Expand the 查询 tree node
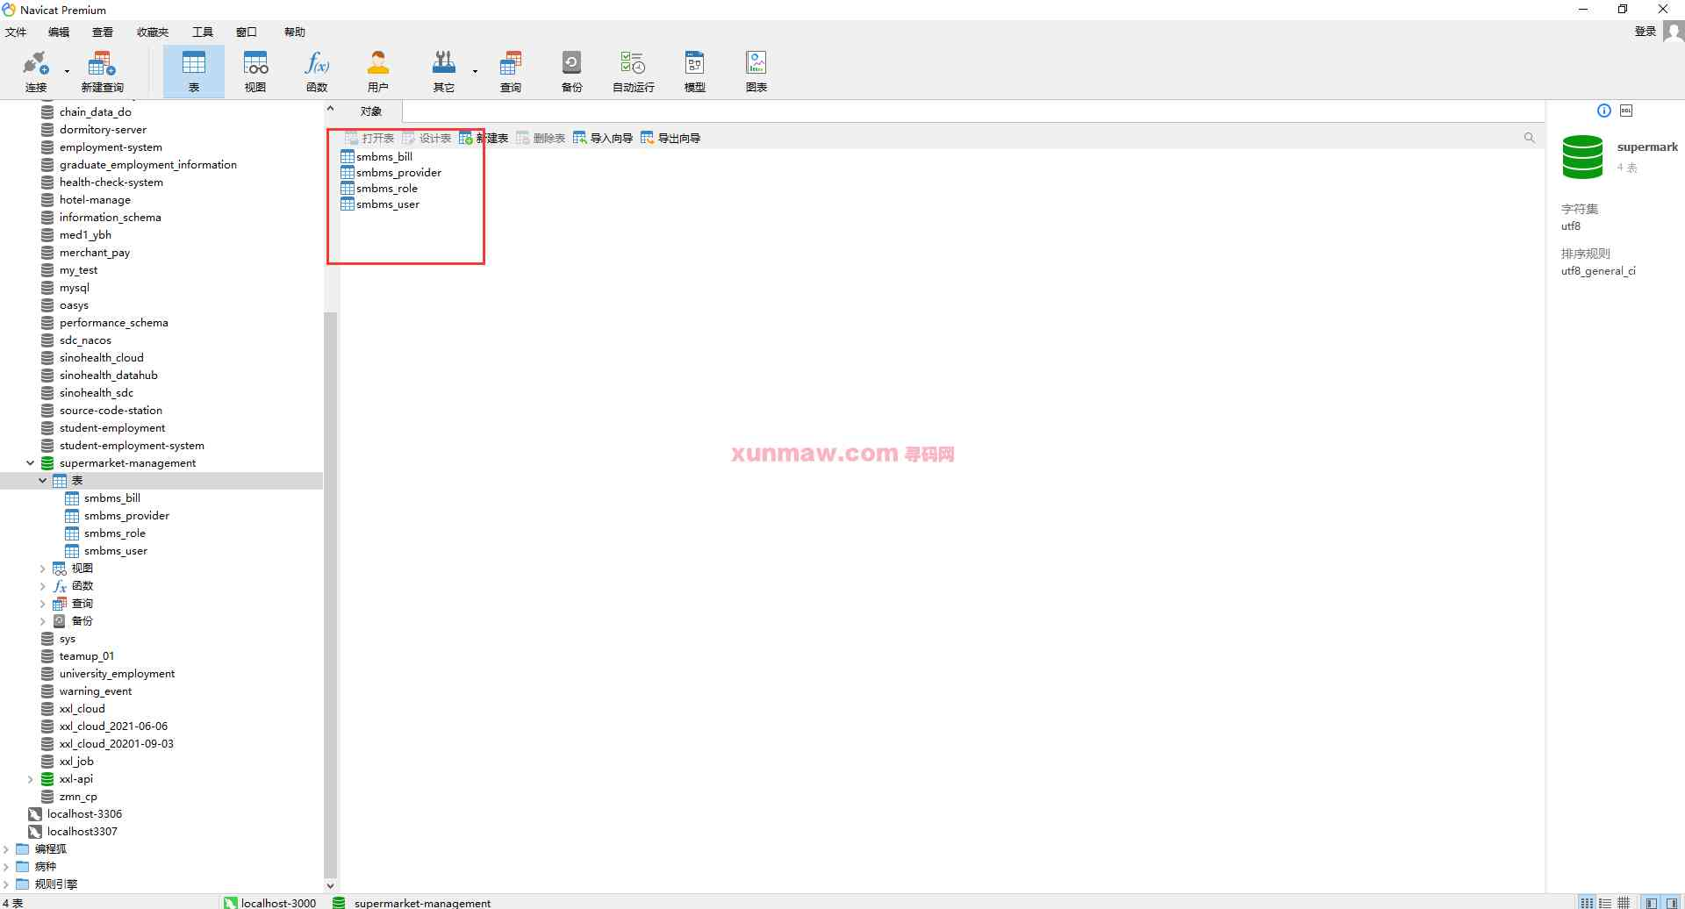This screenshot has height=909, width=1685. pyautogui.click(x=42, y=603)
